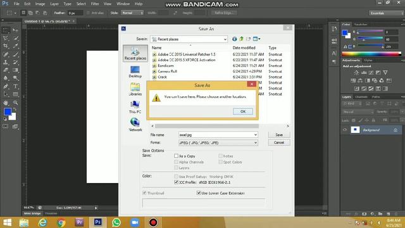Click the Cancel button in Save As dialog
The height and width of the screenshot is (228, 405).
pyautogui.click(x=279, y=142)
